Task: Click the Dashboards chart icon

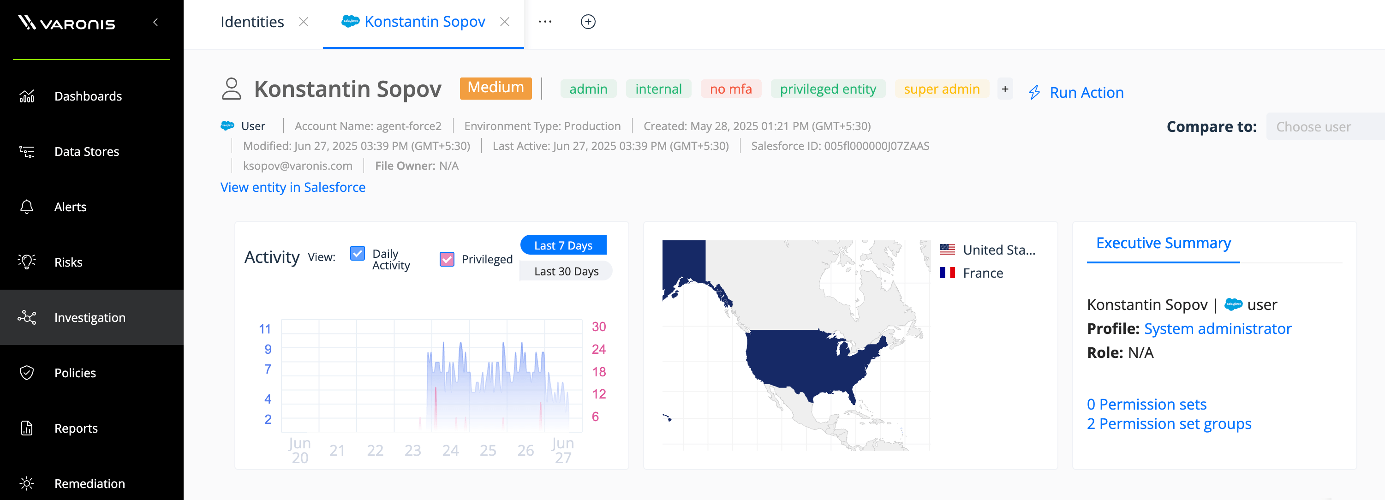Action: (27, 96)
